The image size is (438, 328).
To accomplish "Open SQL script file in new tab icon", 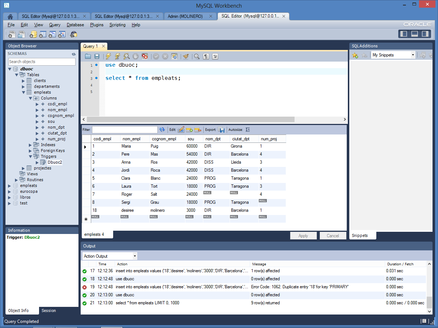I will point(22,34).
